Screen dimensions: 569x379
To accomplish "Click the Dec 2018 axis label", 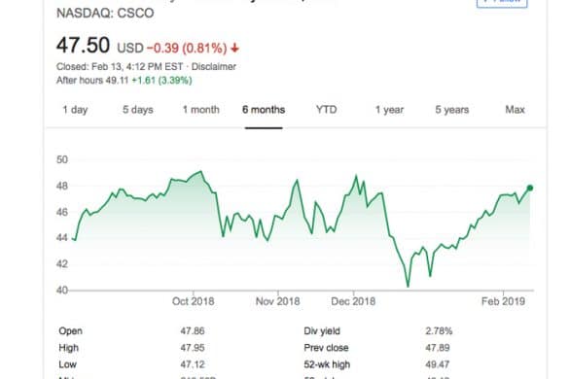I will [353, 301].
